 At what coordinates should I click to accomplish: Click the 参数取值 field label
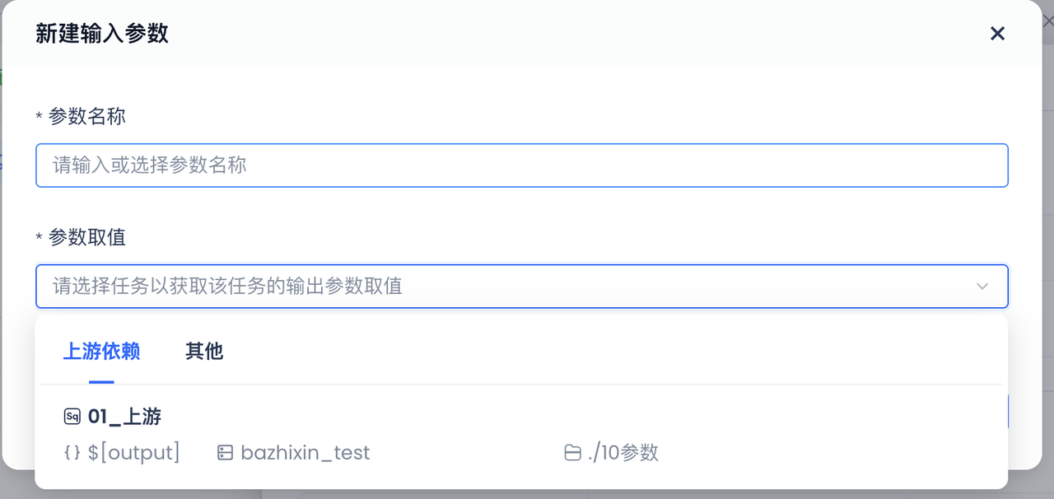[x=87, y=237]
